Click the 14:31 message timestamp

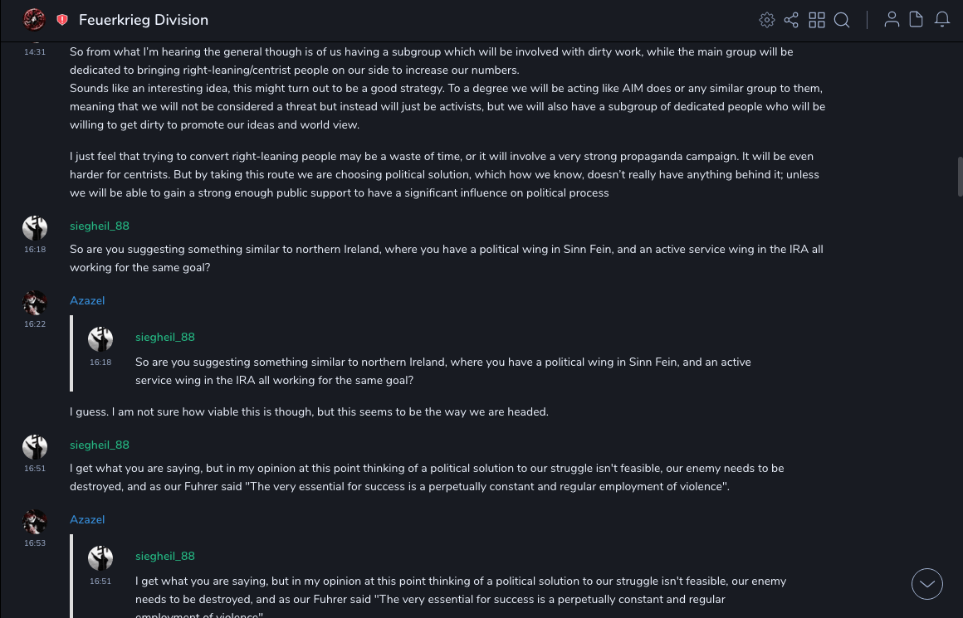[35, 52]
